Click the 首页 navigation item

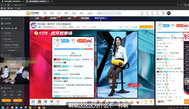(x=45, y=13)
